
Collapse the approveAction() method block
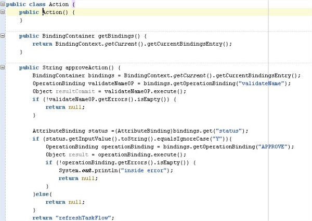(x=3, y=67)
